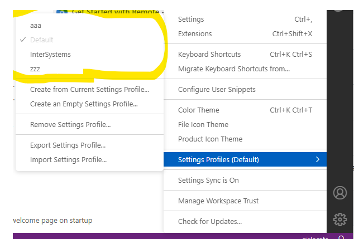Open the Accounts icon in the activity bar
The width and height of the screenshot is (354, 239).
click(340, 193)
